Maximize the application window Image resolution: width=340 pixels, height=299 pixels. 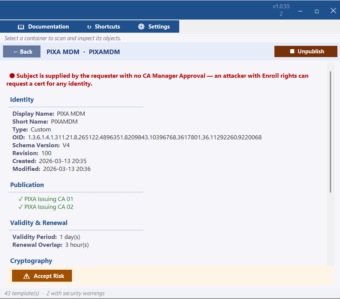pos(317,11)
